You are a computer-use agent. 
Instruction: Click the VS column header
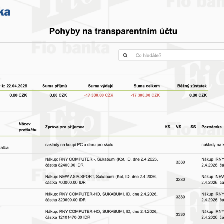tap(178, 127)
